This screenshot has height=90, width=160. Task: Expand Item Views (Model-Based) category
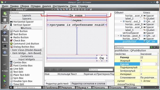(x=26, y=50)
